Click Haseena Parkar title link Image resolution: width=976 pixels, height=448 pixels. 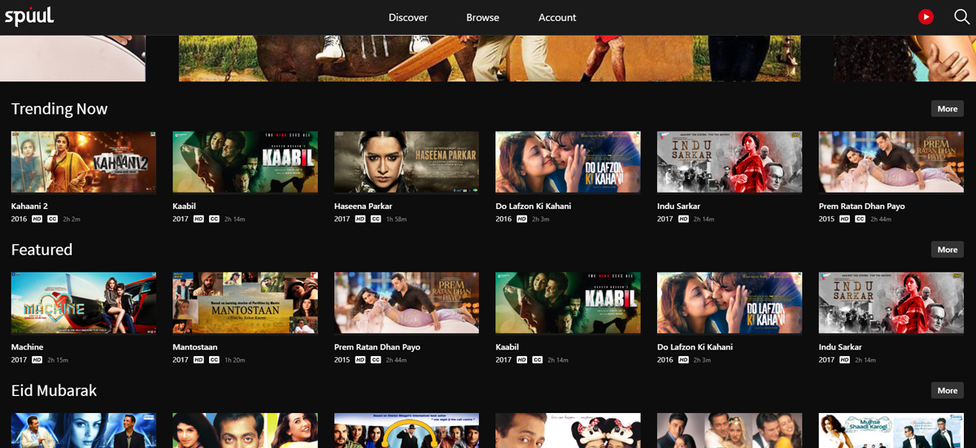[x=364, y=207]
